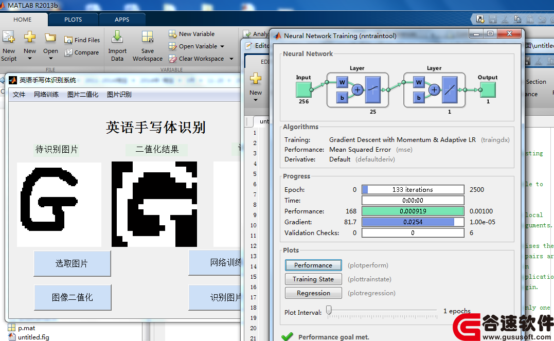554x341 pixels.
Task: Click the Validation Checks progress bar
Action: 413,232
